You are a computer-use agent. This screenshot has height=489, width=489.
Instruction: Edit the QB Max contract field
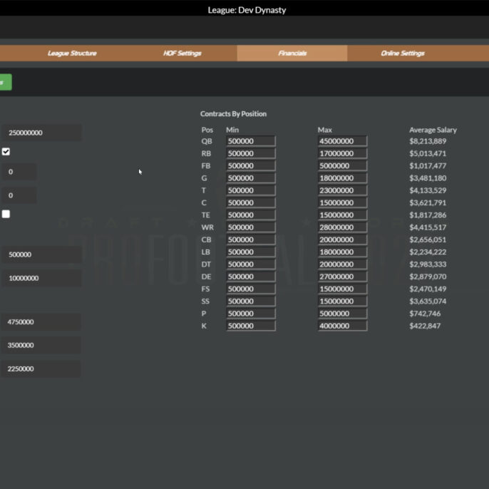pyautogui.click(x=342, y=141)
